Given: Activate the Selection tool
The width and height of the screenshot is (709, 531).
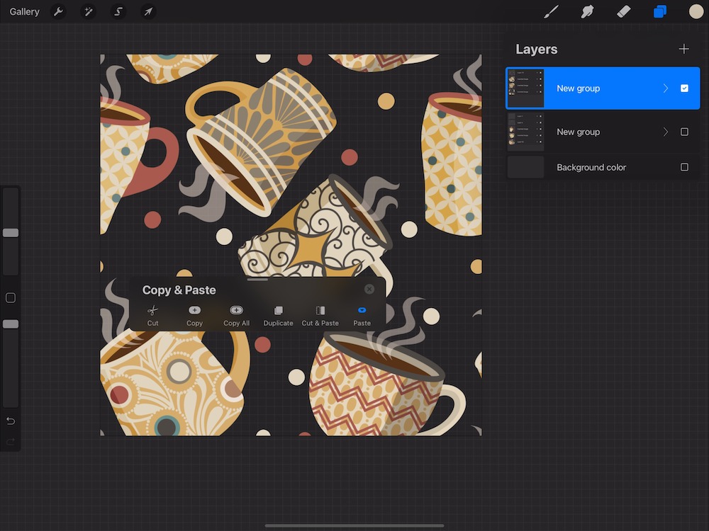Looking at the screenshot, I should [x=118, y=11].
